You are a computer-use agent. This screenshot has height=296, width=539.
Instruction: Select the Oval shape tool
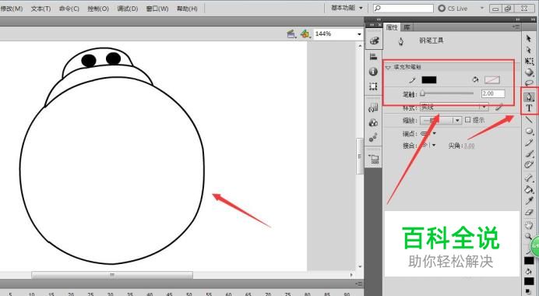click(x=529, y=131)
